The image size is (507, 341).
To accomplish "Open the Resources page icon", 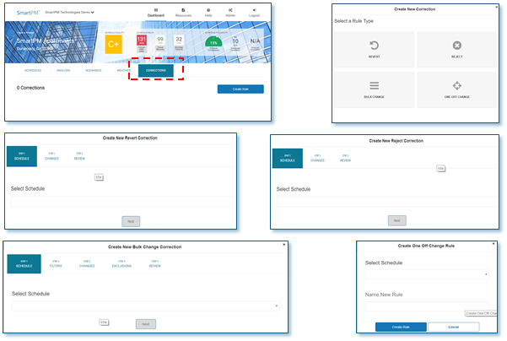I will click(183, 12).
